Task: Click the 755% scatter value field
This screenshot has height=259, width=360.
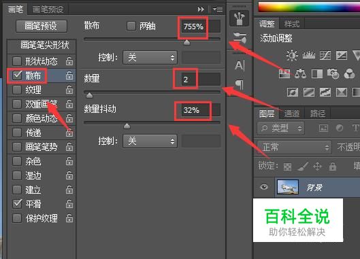Action: coord(201,27)
